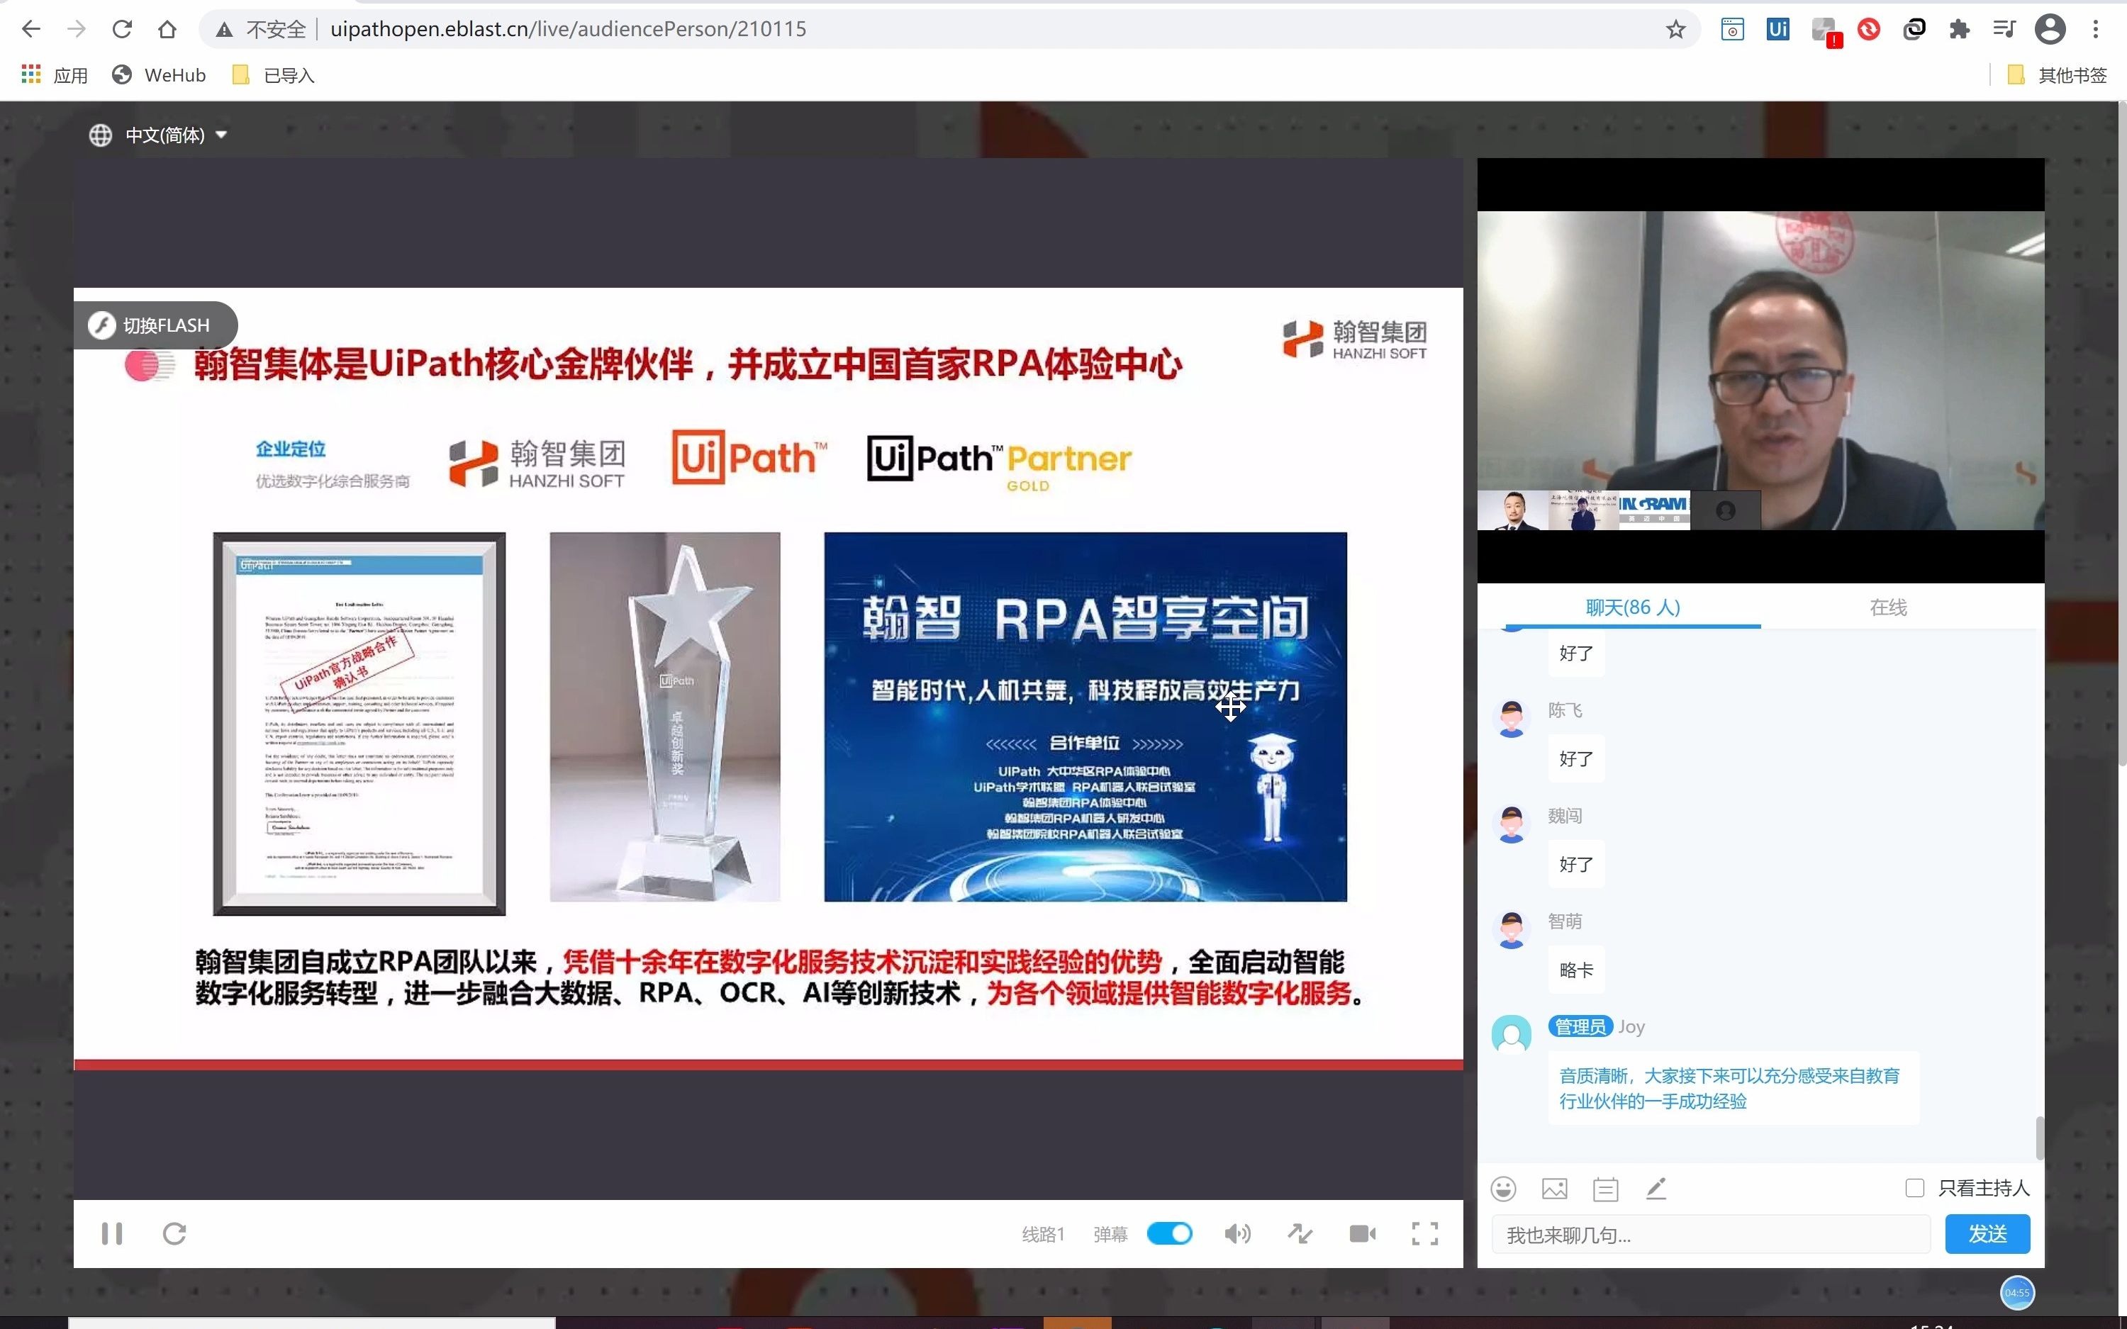Viewport: 2127px width, 1329px height.
Task: Click the 切换FLASH button
Action: point(155,325)
